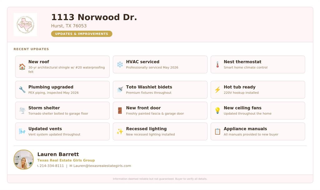Click the door icon for New front door
Viewport: 320px width, 190px height.
pyautogui.click(x=120, y=111)
